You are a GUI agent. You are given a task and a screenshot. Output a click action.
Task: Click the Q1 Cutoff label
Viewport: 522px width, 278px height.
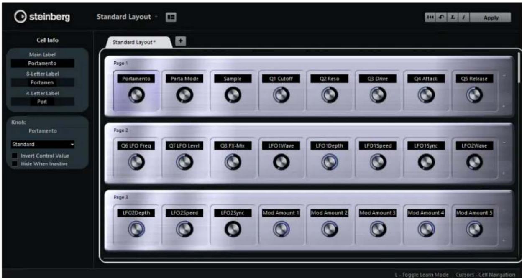(281, 78)
